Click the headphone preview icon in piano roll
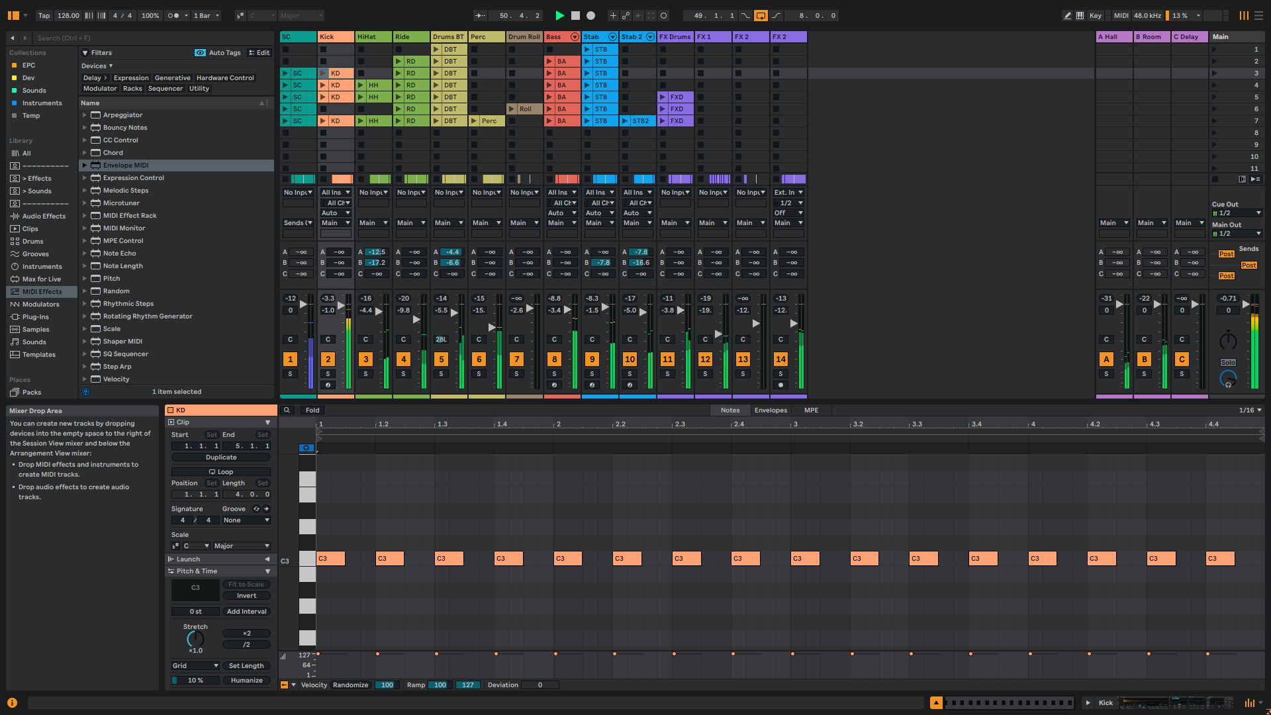 306,448
